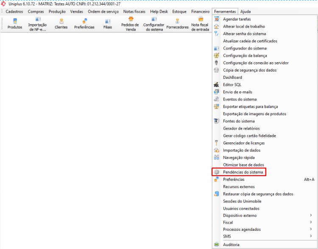Open the Ajuda menu

click(245, 11)
